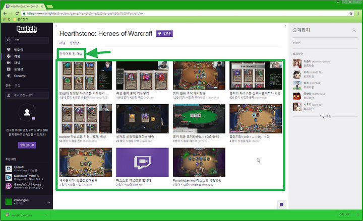The image size is (363, 221).
Task: Open a new browser tab
Action: (49, 7)
